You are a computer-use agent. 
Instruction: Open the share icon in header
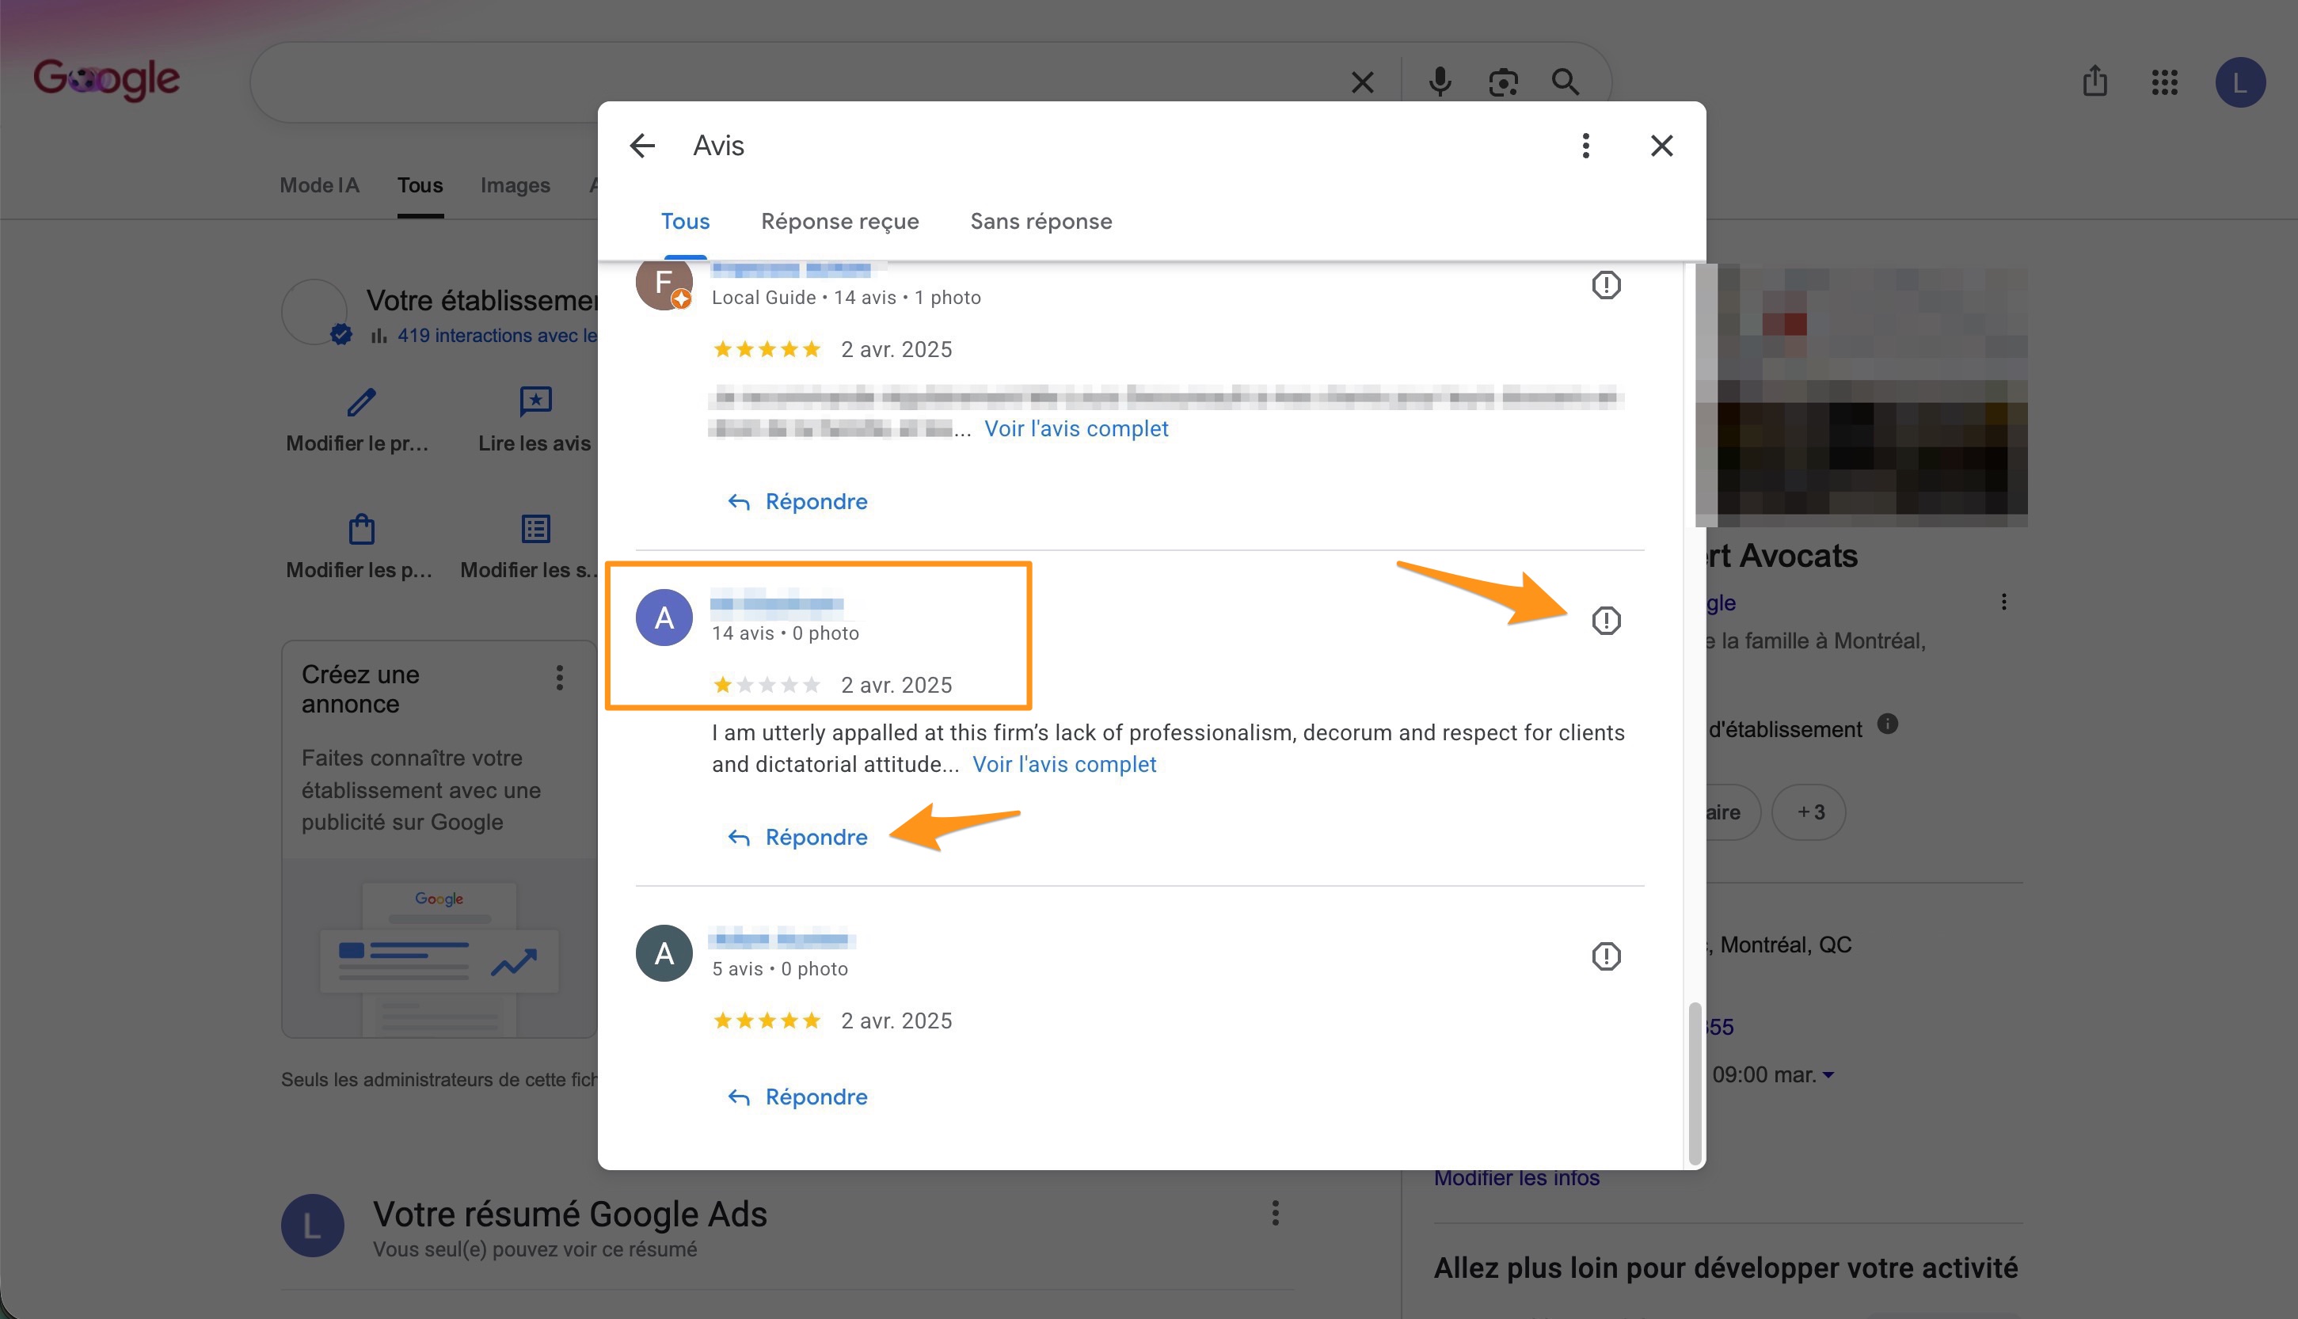point(2094,82)
